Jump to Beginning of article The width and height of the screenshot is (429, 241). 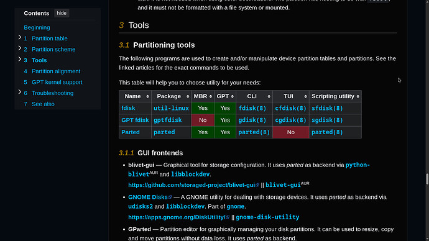coord(37,27)
